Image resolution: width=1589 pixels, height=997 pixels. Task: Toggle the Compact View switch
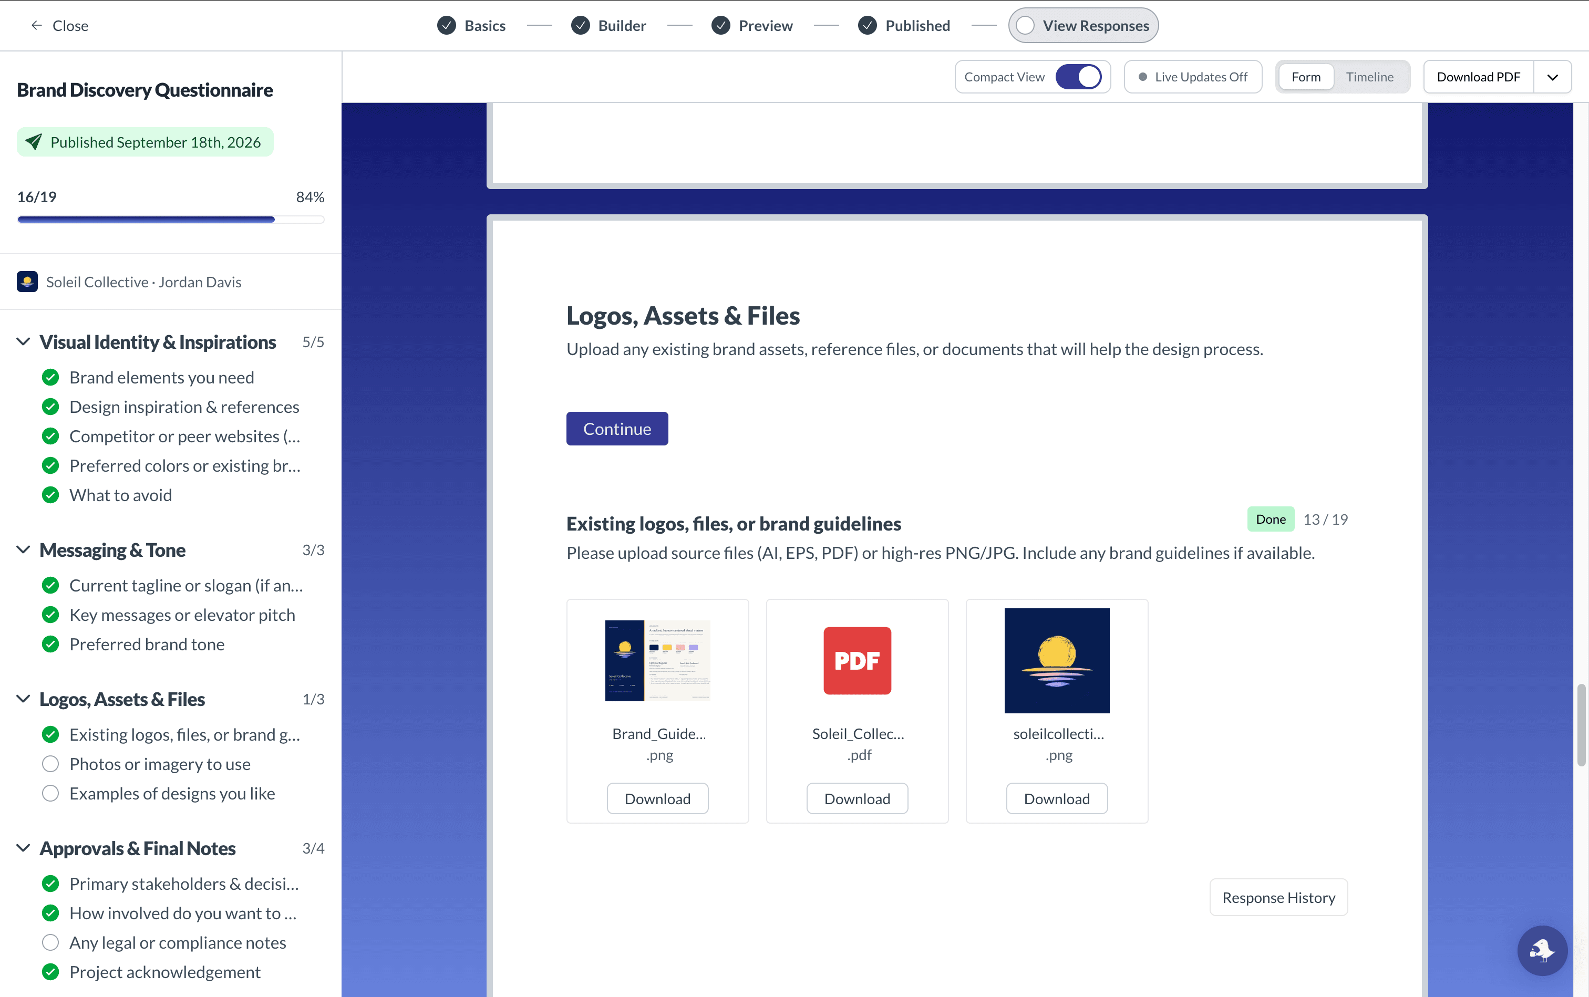point(1078,77)
